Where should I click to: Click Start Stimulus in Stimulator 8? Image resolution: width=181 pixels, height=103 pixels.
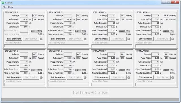coord(162,77)
